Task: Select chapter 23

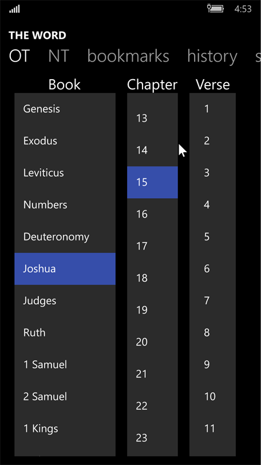Action: (x=152, y=438)
